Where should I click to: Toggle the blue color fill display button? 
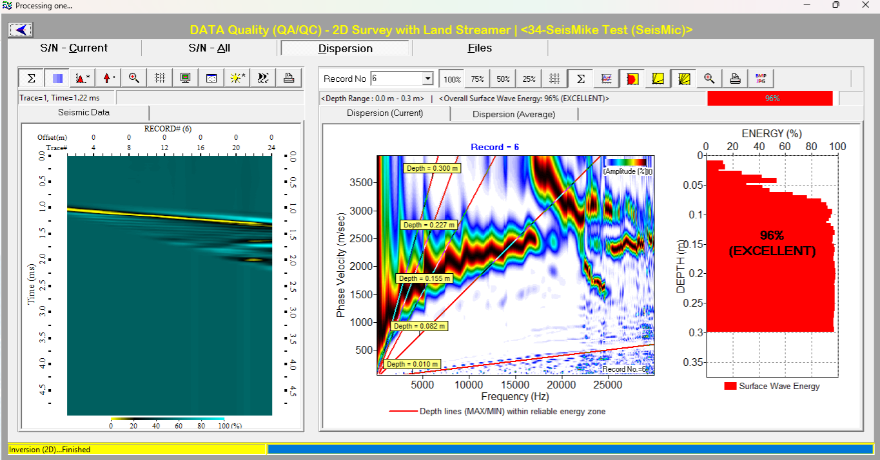point(57,78)
